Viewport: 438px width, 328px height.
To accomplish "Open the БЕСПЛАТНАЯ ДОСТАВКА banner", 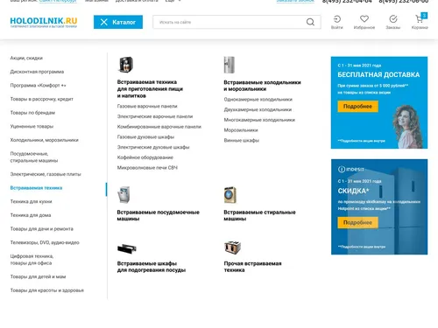I will pos(379,102).
